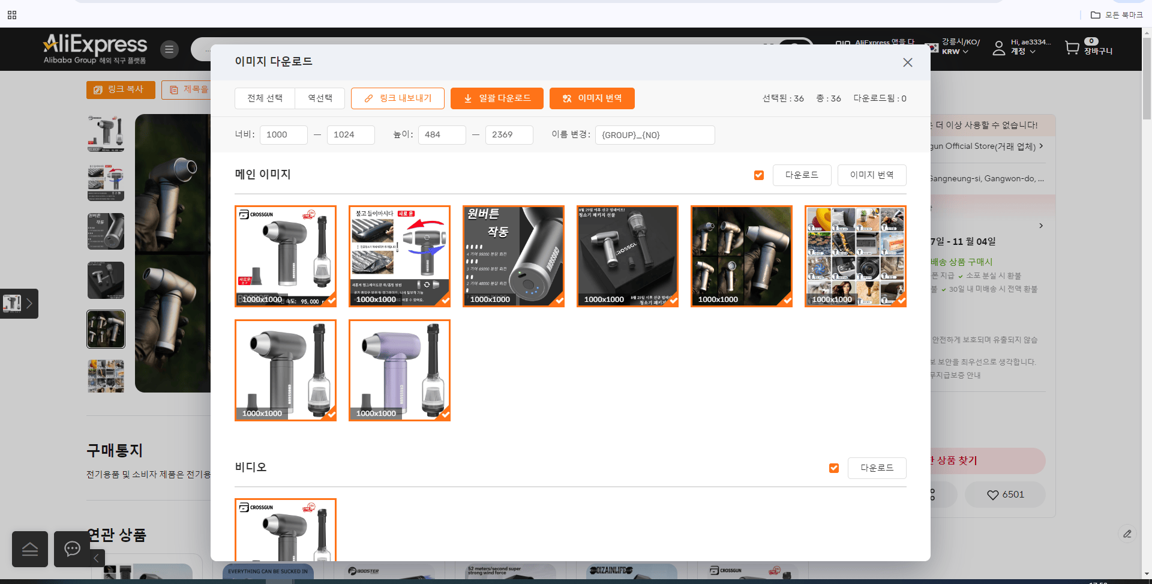Click the Select All option

(x=265, y=98)
